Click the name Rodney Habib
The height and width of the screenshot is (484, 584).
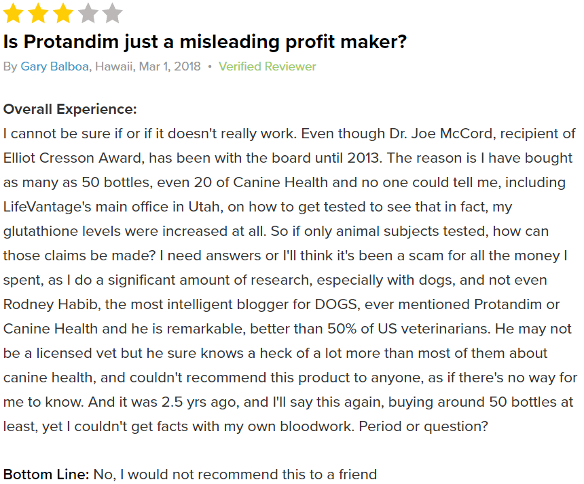click(51, 305)
